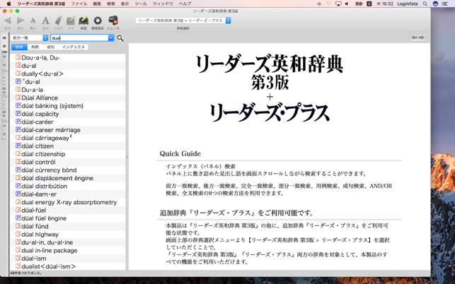Open the ツール menu in menu bar
Screen dimensions: 455x284
(140, 4)
